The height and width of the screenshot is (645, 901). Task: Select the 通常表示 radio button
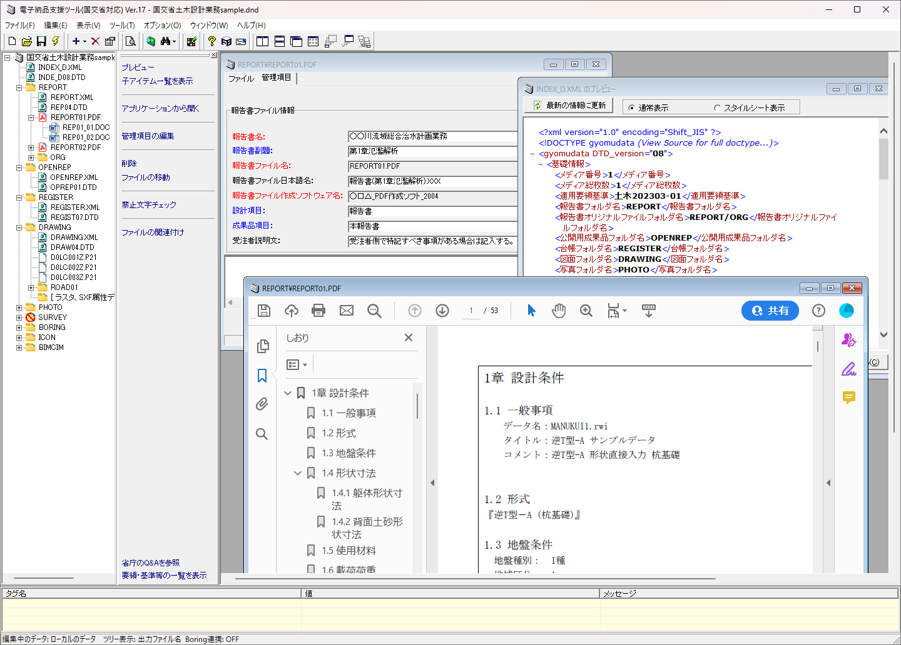631,108
